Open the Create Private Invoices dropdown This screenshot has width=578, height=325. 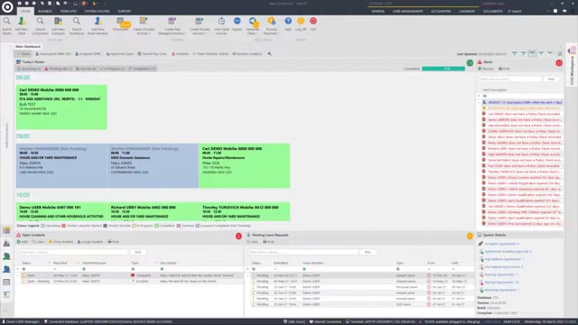click(200, 25)
